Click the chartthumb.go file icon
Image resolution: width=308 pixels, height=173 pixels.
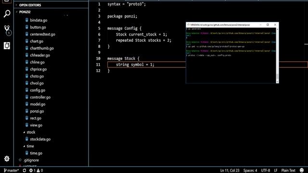coord(27,48)
